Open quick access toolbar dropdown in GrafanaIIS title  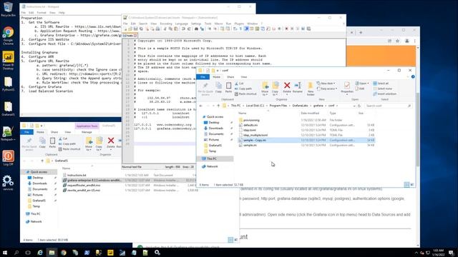[42, 126]
